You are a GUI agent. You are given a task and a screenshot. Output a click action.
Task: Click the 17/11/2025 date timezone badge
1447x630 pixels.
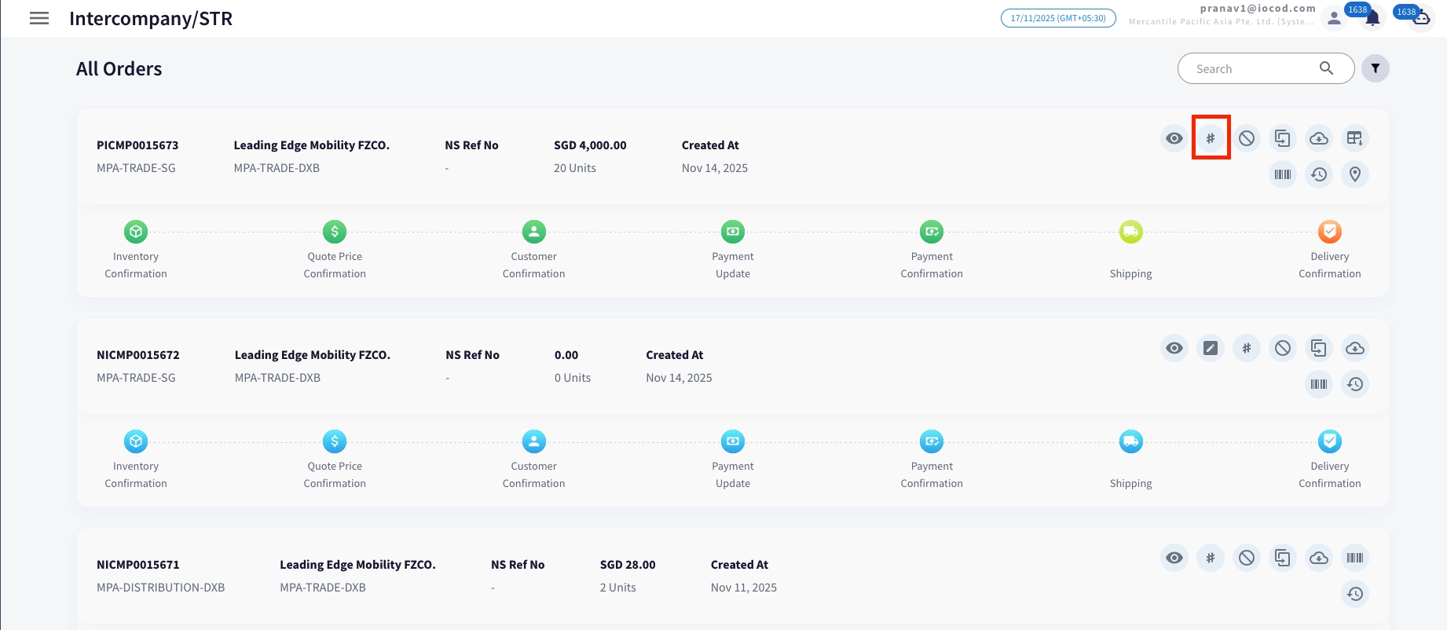click(x=1058, y=18)
